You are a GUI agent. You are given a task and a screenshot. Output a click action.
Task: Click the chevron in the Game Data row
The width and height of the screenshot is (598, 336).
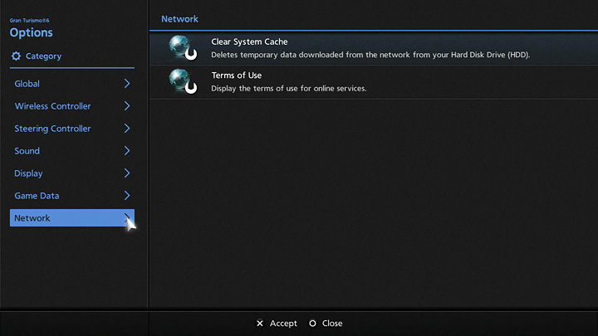(127, 196)
